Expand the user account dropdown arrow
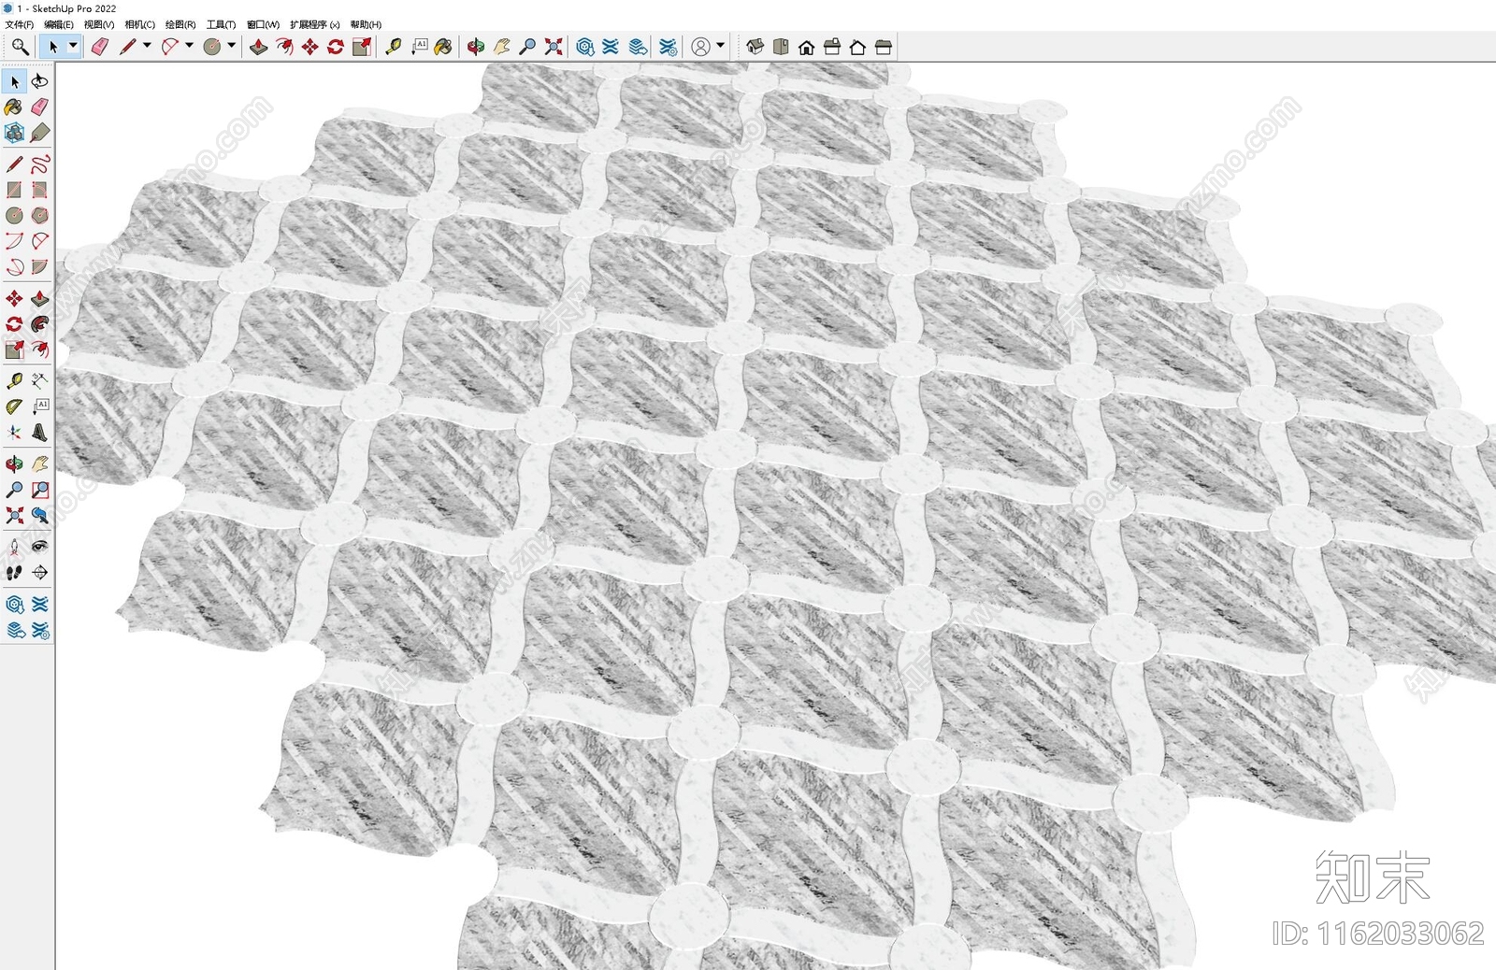The width and height of the screenshot is (1496, 970). point(721,46)
